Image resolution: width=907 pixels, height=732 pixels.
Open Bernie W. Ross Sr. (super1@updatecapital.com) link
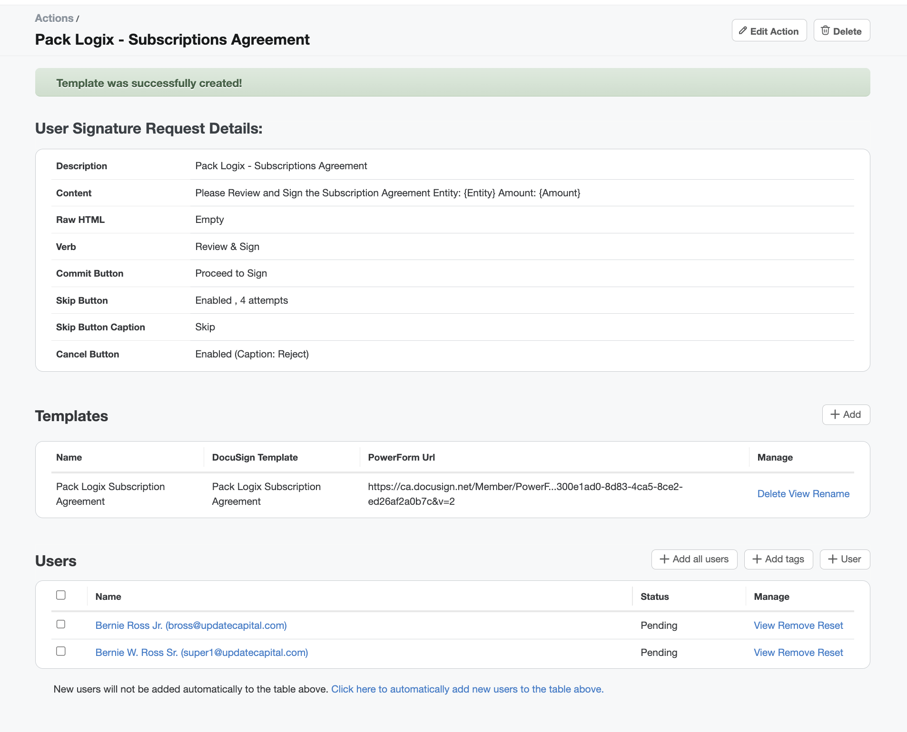pos(202,653)
